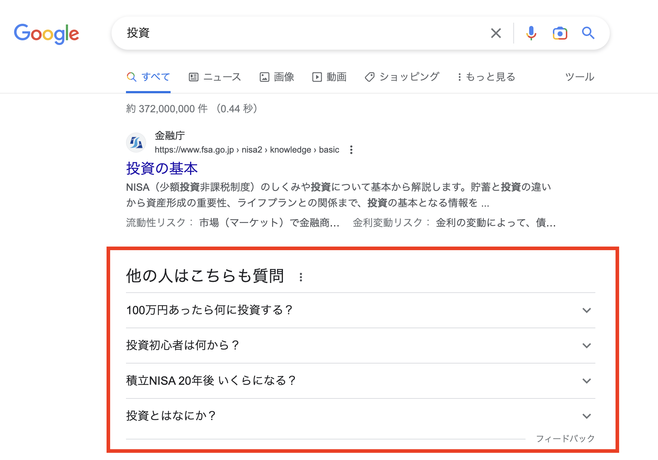This screenshot has width=658, height=460.
Task: Click the result count text 約 372,000,000 件
Action: point(167,109)
